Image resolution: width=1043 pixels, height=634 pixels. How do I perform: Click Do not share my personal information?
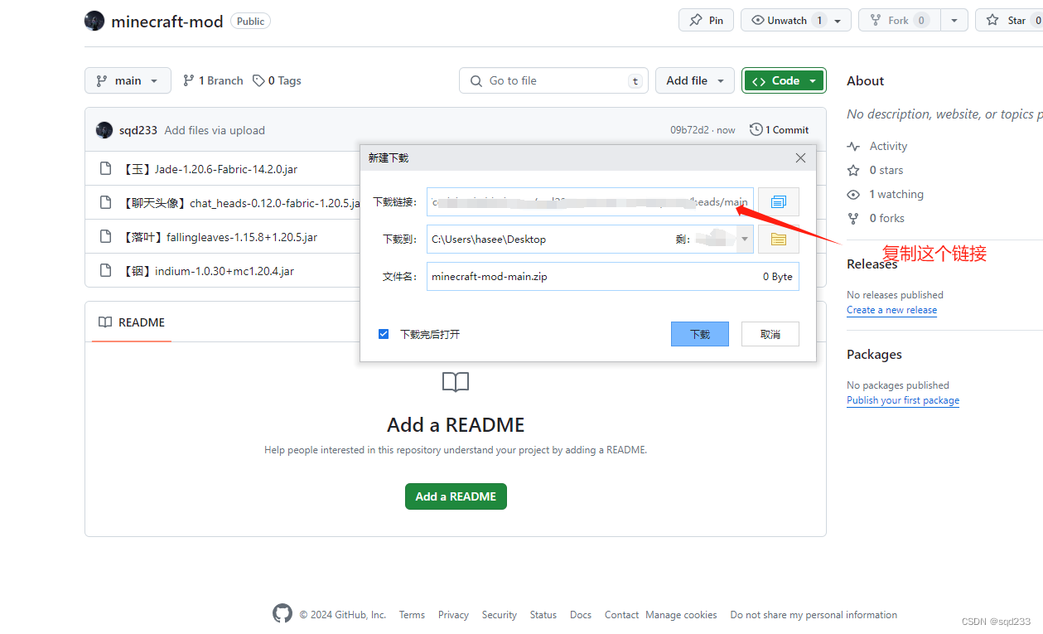(x=814, y=615)
